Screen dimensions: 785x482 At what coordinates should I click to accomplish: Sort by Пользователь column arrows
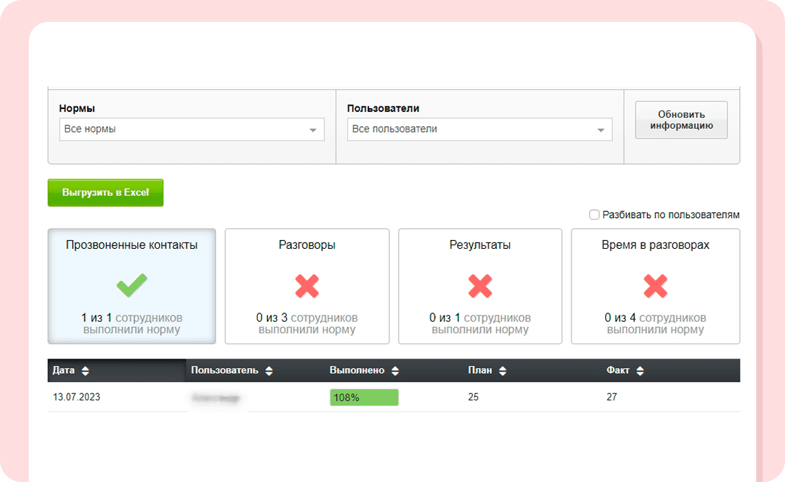[269, 370]
